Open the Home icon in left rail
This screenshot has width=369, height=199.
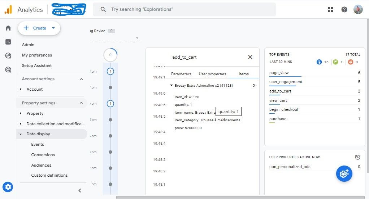pyautogui.click(x=8, y=28)
